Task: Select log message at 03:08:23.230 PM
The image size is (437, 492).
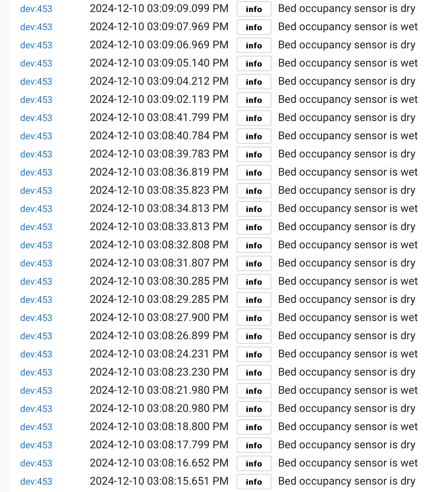Action: point(347,372)
